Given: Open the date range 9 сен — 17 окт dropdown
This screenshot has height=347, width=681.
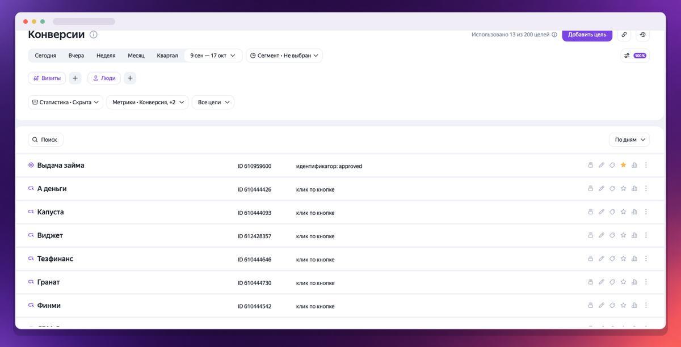Looking at the screenshot, I should pyautogui.click(x=213, y=56).
